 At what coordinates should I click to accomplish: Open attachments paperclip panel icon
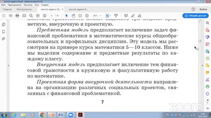(3, 39)
